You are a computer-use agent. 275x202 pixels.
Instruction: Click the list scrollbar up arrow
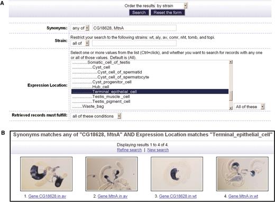(x=231, y=62)
